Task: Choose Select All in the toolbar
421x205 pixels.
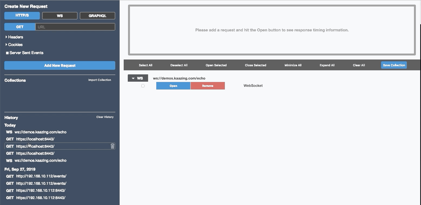Action: [145, 65]
